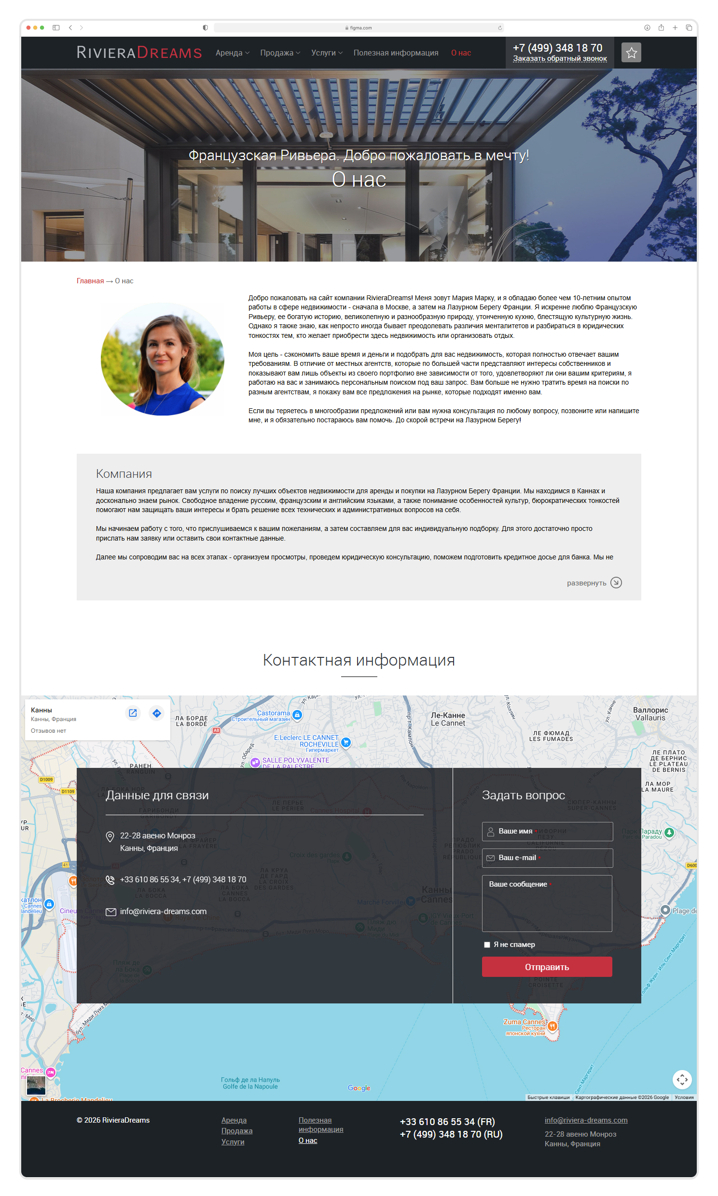Go back with the browser back arrow

[x=70, y=28]
